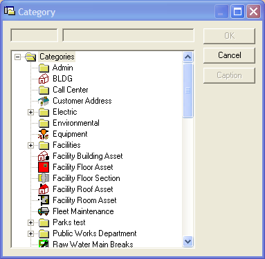Click the Caption button
The height and width of the screenshot is (259, 265).
click(x=229, y=75)
